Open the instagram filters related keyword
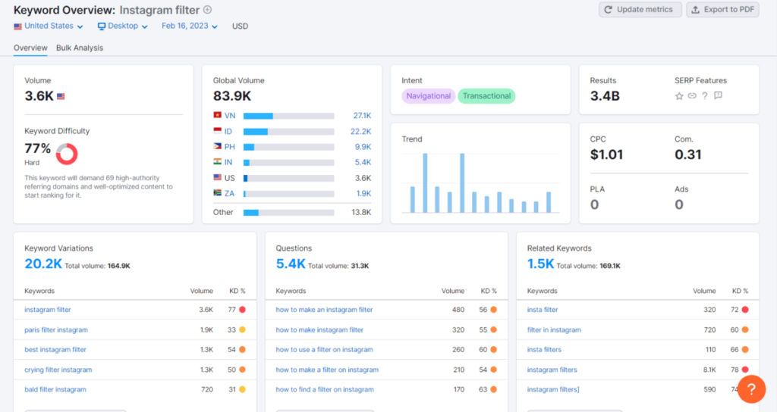The height and width of the screenshot is (412, 777). pos(552,370)
